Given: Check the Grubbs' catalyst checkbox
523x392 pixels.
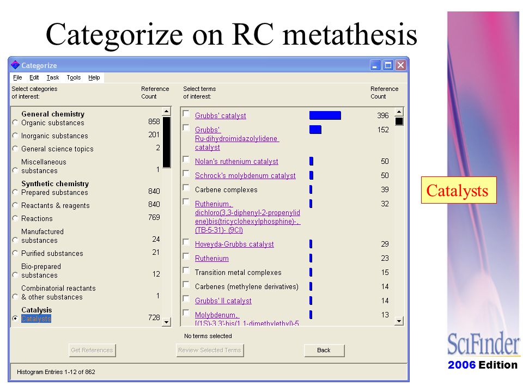Looking at the screenshot, I should [186, 114].
